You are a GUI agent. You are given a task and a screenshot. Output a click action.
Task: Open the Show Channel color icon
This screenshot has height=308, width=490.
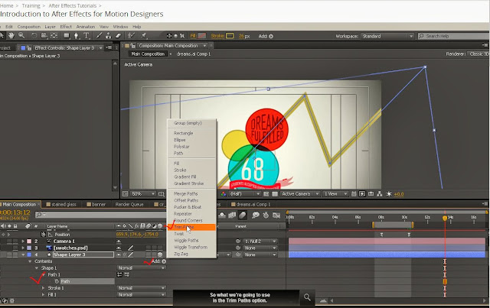(x=224, y=194)
